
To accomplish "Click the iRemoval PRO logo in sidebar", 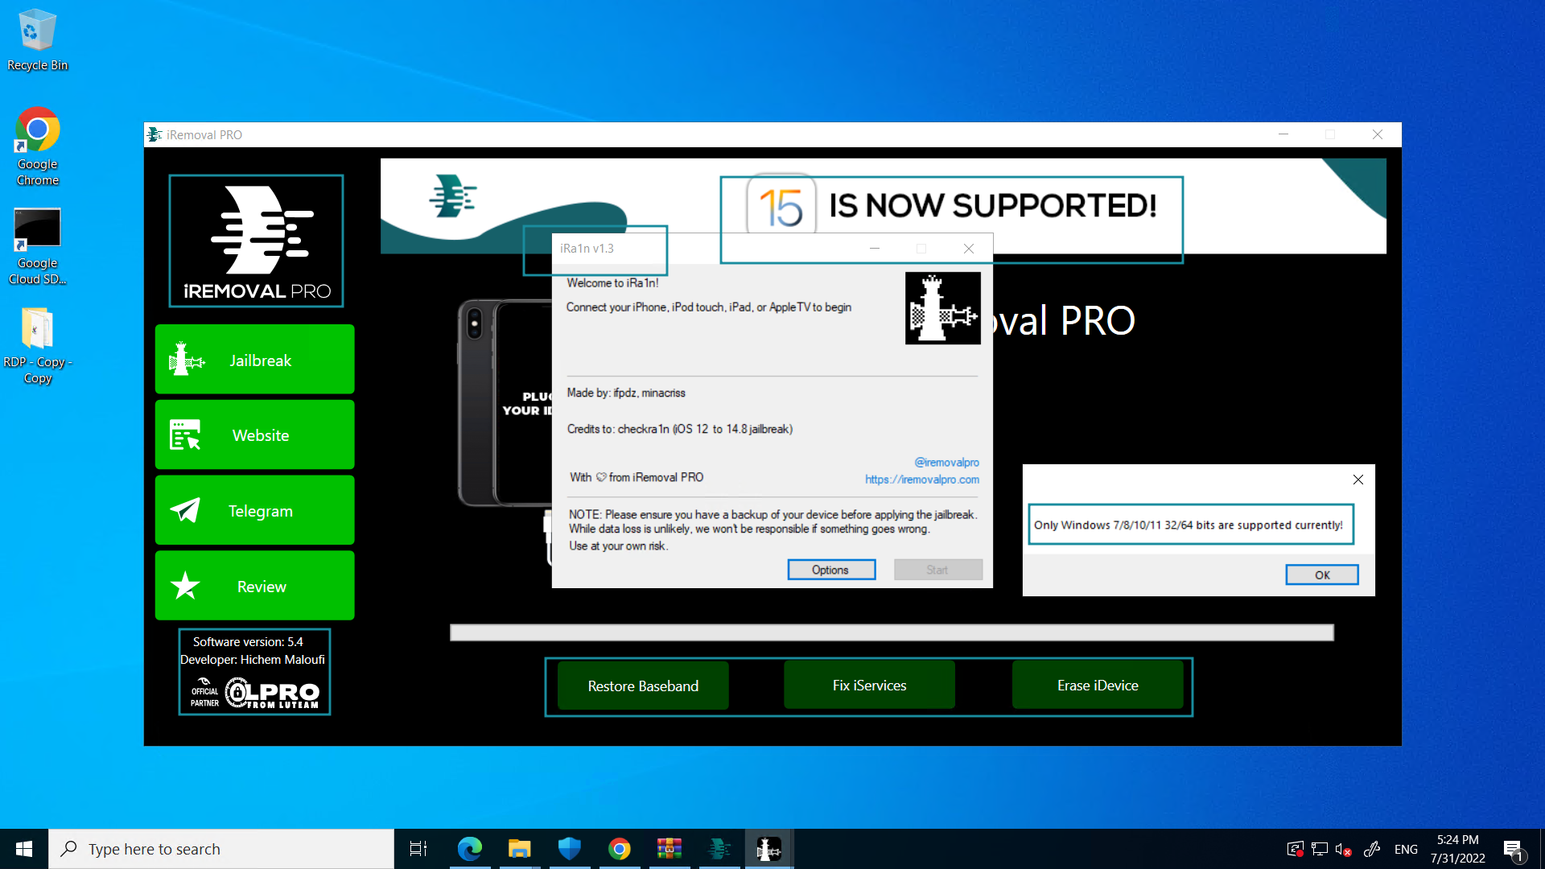I will (x=256, y=241).
